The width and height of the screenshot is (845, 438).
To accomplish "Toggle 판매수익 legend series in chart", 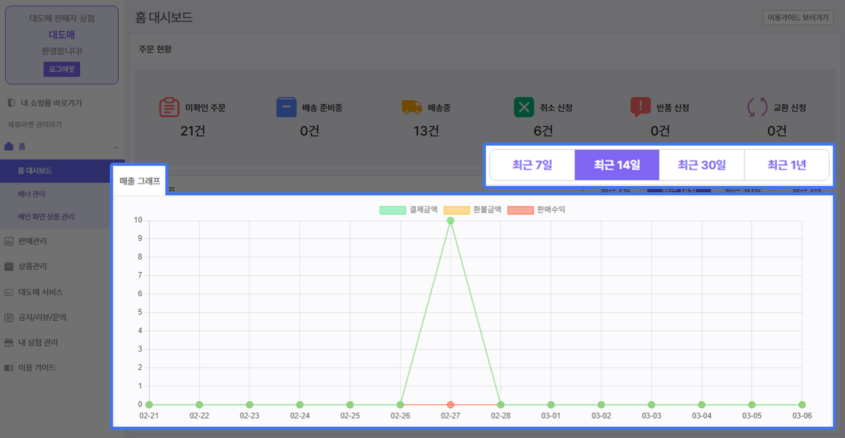I will pos(536,210).
